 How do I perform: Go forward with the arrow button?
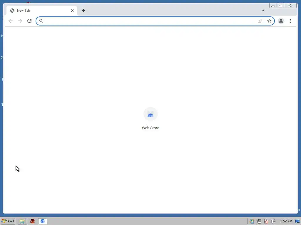click(x=20, y=21)
